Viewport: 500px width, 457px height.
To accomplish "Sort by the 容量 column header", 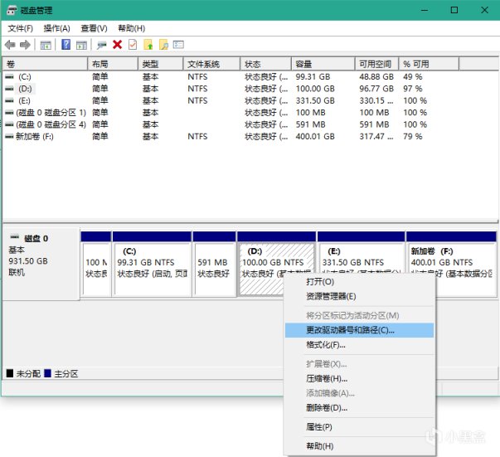I will point(323,64).
